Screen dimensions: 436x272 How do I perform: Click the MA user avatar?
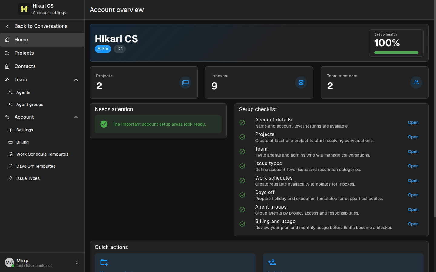[x=9, y=262]
